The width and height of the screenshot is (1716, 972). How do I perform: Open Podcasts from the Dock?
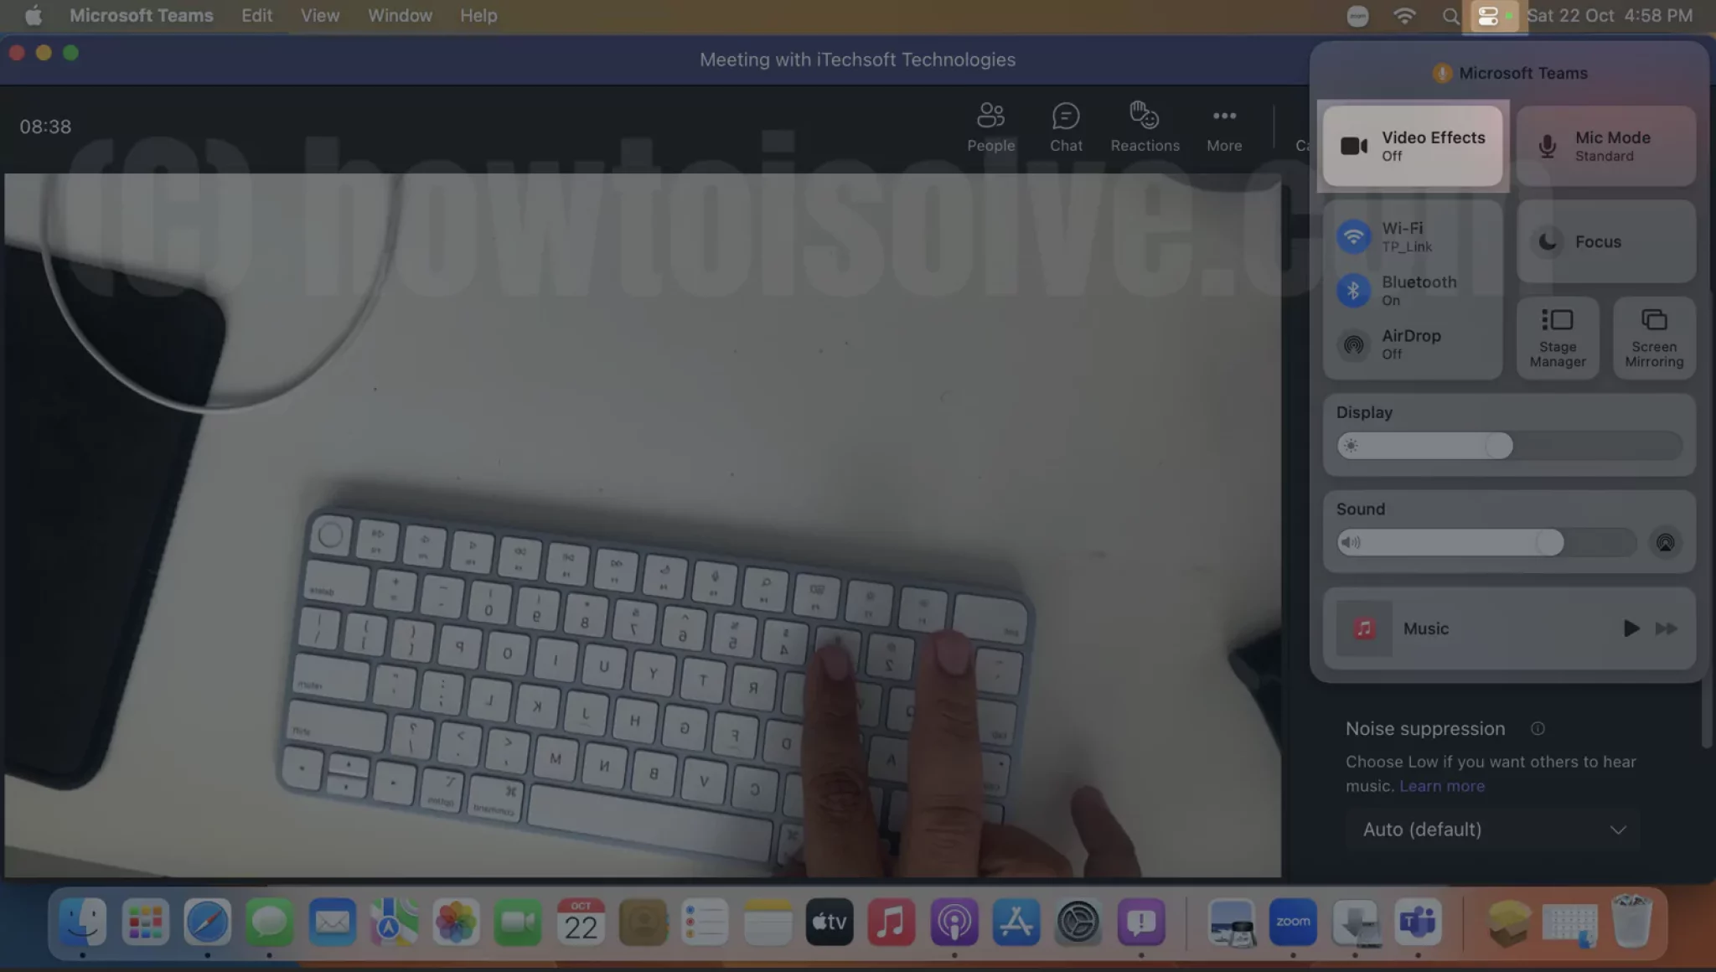point(954,923)
